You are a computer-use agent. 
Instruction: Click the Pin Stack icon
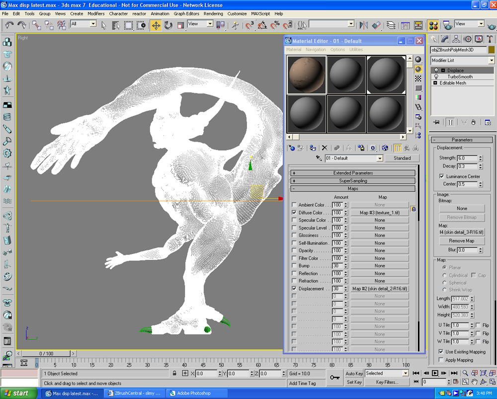437,122
